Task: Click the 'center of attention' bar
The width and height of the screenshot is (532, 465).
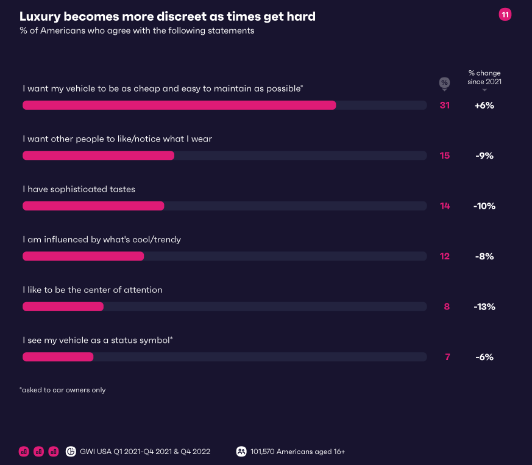Action: pyautogui.click(x=63, y=306)
